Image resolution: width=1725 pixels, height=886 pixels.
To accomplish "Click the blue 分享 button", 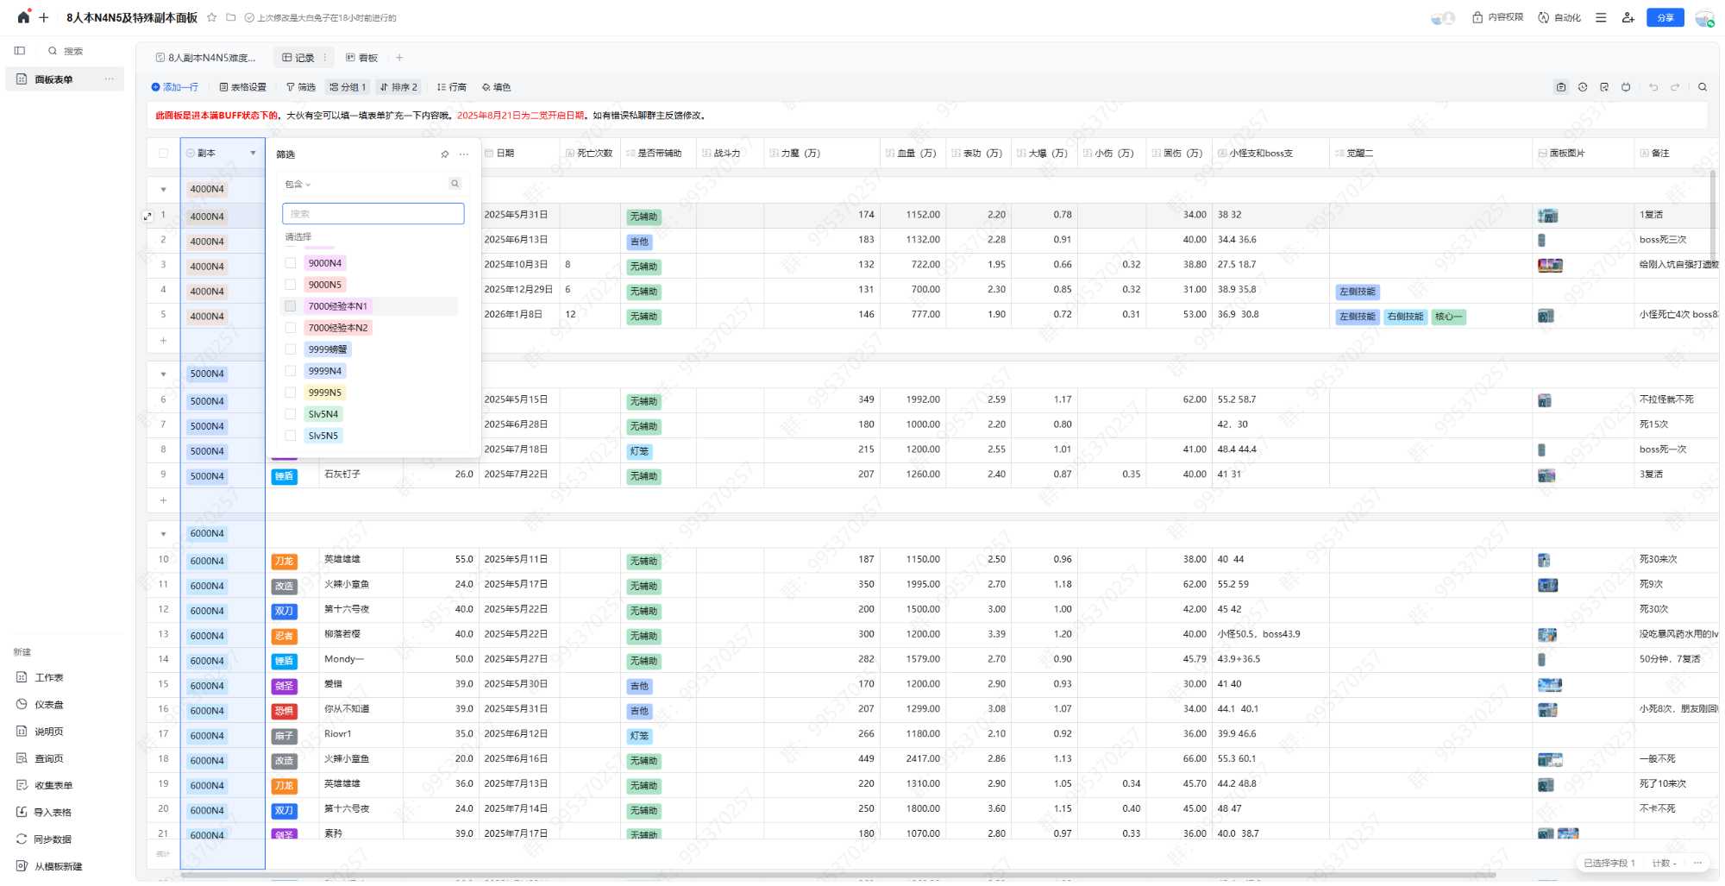I will coord(1665,17).
